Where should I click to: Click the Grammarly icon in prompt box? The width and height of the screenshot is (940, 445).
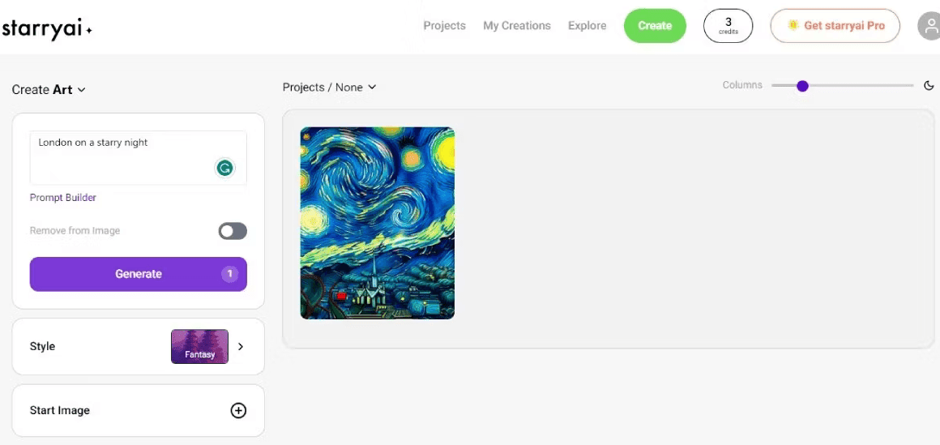(x=224, y=169)
